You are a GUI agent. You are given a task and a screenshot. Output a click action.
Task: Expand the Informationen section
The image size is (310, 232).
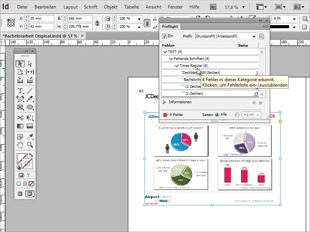coord(164,102)
